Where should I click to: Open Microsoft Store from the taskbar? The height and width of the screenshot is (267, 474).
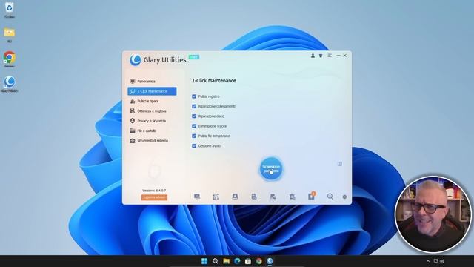coord(248,261)
